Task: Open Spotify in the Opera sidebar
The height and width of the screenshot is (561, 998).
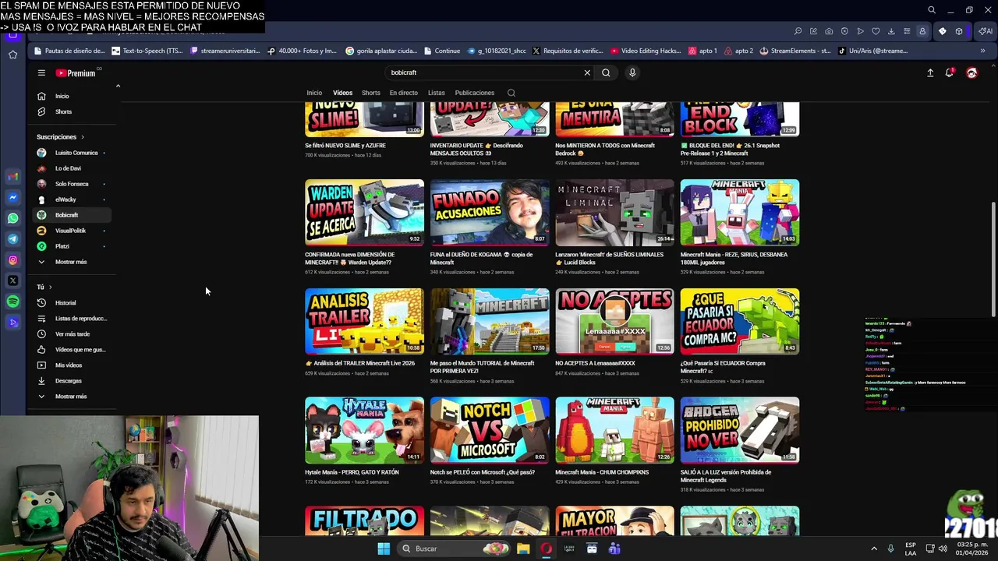Action: (x=12, y=302)
